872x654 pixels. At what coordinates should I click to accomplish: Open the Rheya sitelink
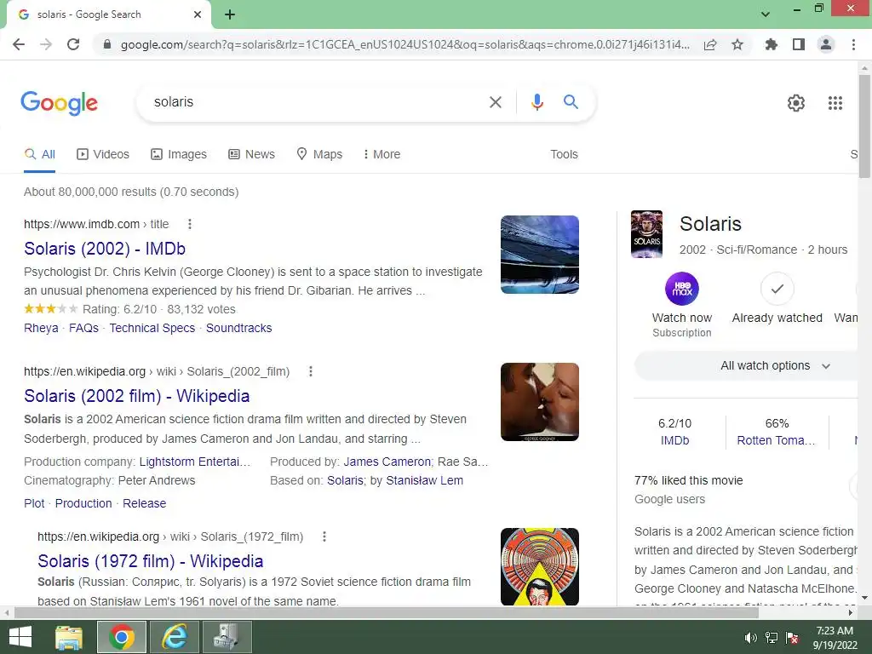click(41, 328)
